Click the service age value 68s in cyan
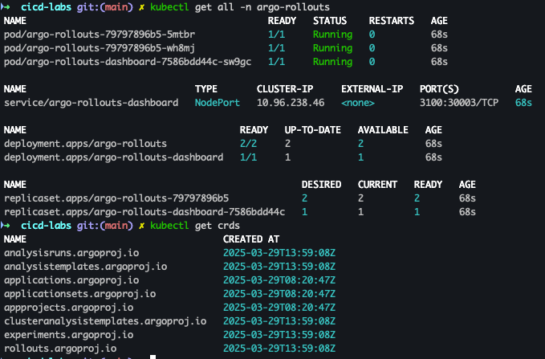The width and height of the screenshot is (545, 359). (x=523, y=103)
